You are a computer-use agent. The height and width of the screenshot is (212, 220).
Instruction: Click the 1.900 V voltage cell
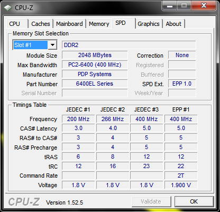[181, 185]
